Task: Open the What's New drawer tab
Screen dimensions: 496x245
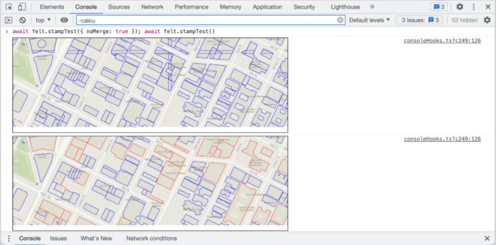Action: (96, 238)
